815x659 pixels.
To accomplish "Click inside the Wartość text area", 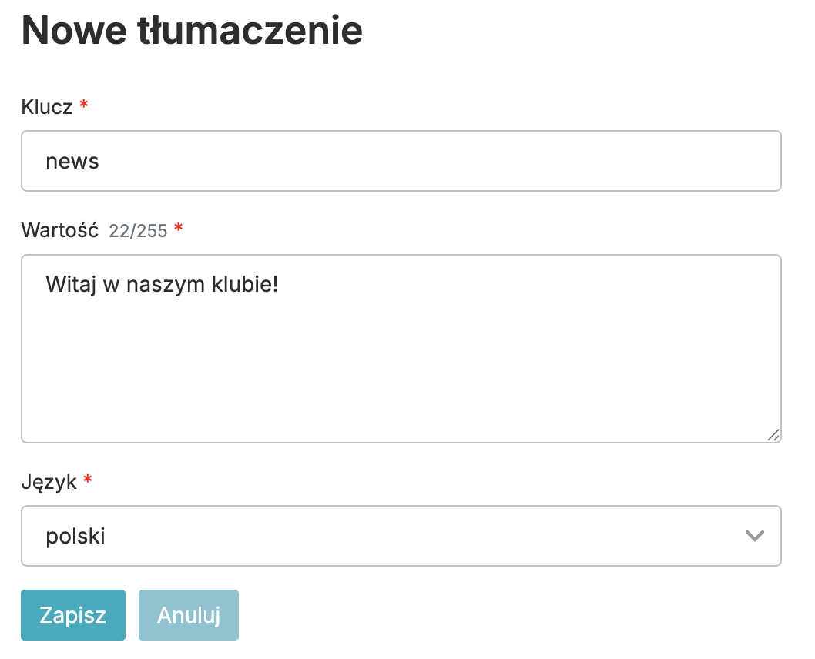I will coord(401,362).
